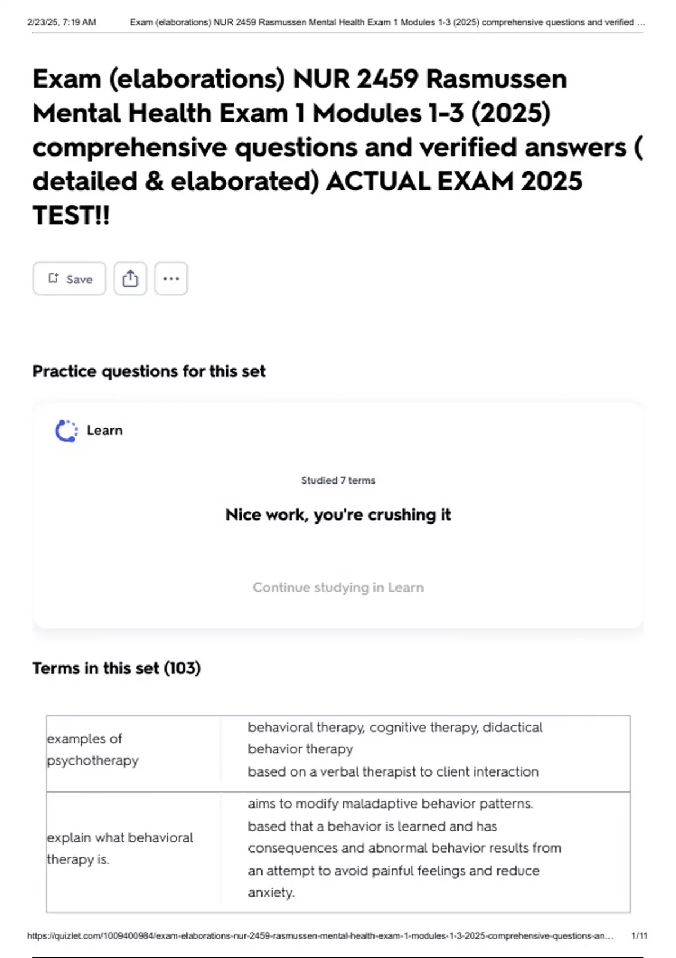The width and height of the screenshot is (676, 958).
Task: Select the 'explain what behavioral therapy is' term
Action: click(x=119, y=848)
